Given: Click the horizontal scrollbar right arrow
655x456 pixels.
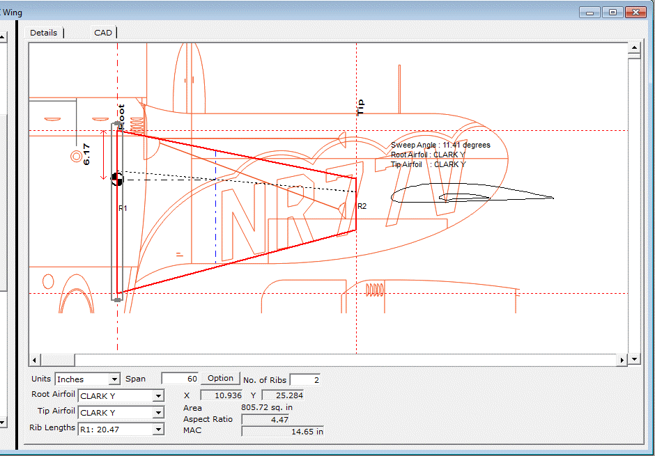Looking at the screenshot, I should (x=622, y=360).
